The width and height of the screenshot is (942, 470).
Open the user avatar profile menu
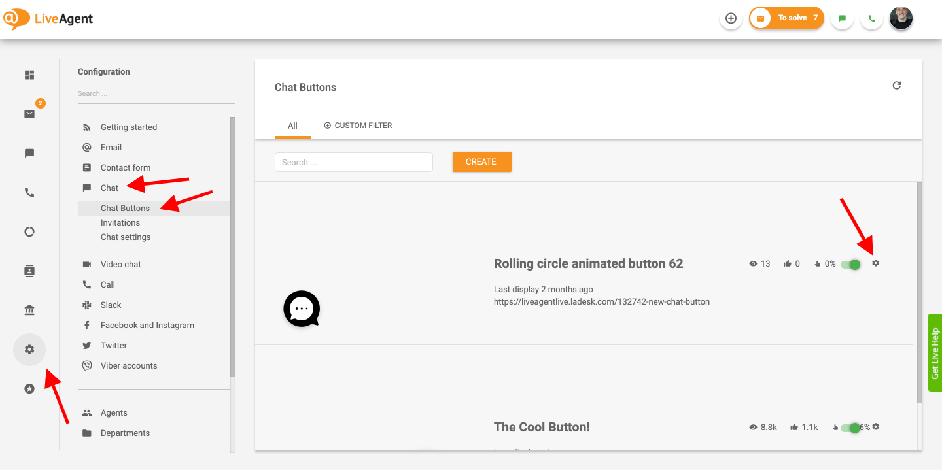[901, 18]
